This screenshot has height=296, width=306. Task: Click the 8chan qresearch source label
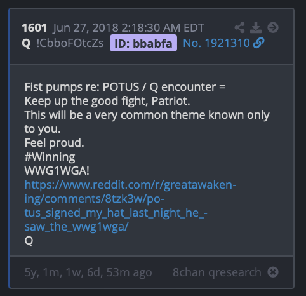click(x=217, y=272)
